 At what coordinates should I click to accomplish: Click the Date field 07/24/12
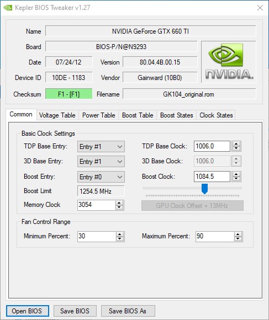pos(68,62)
